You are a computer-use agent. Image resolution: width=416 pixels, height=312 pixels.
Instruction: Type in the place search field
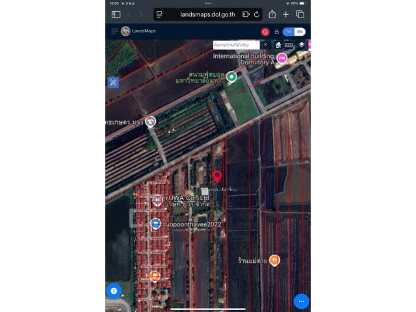[x=237, y=45]
